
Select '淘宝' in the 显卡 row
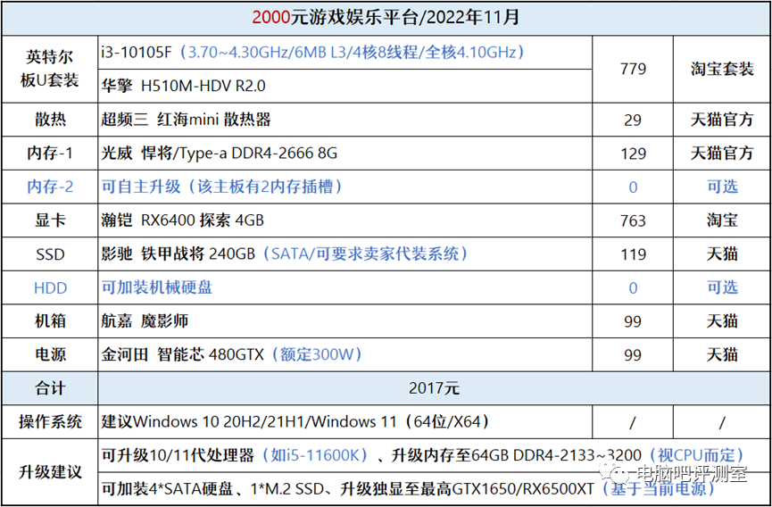(x=722, y=220)
